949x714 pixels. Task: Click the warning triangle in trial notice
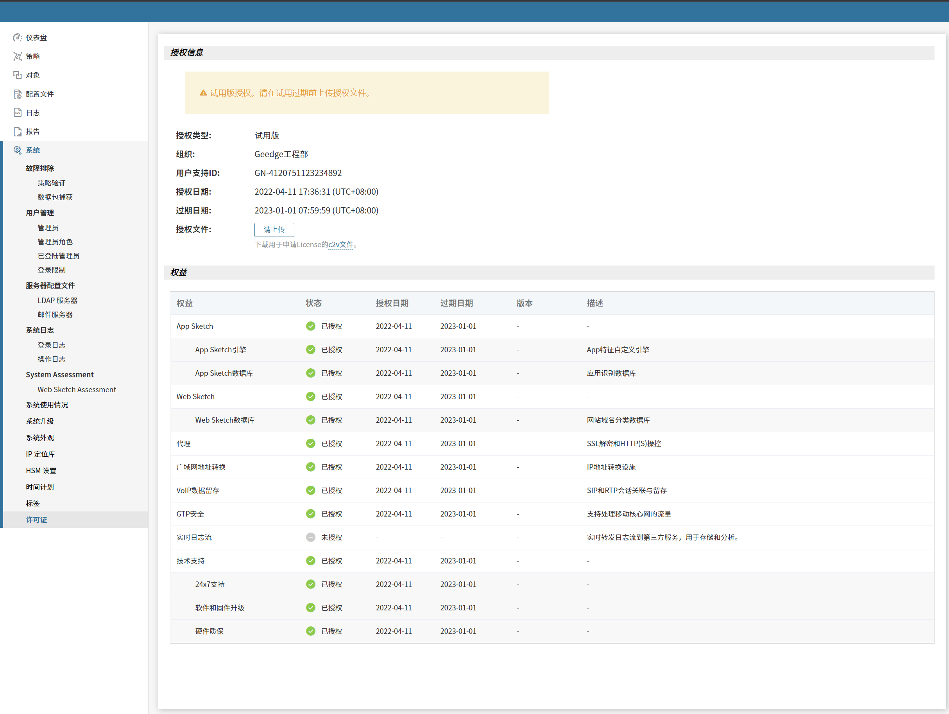(x=203, y=93)
